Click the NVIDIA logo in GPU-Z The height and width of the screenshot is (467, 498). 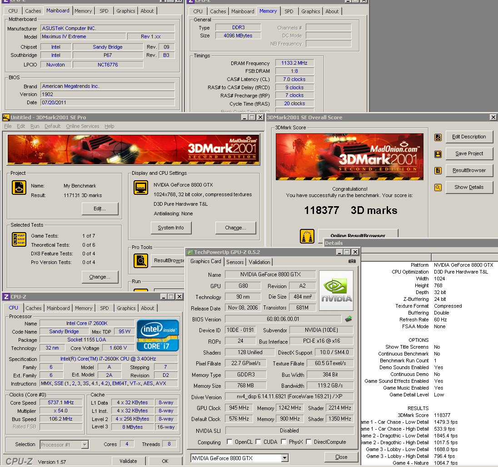click(x=336, y=290)
